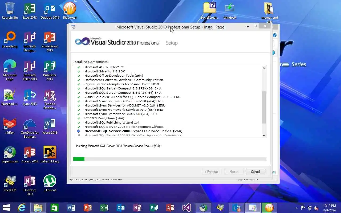
Task: Open Supermium browser shortcut
Action: (10, 155)
